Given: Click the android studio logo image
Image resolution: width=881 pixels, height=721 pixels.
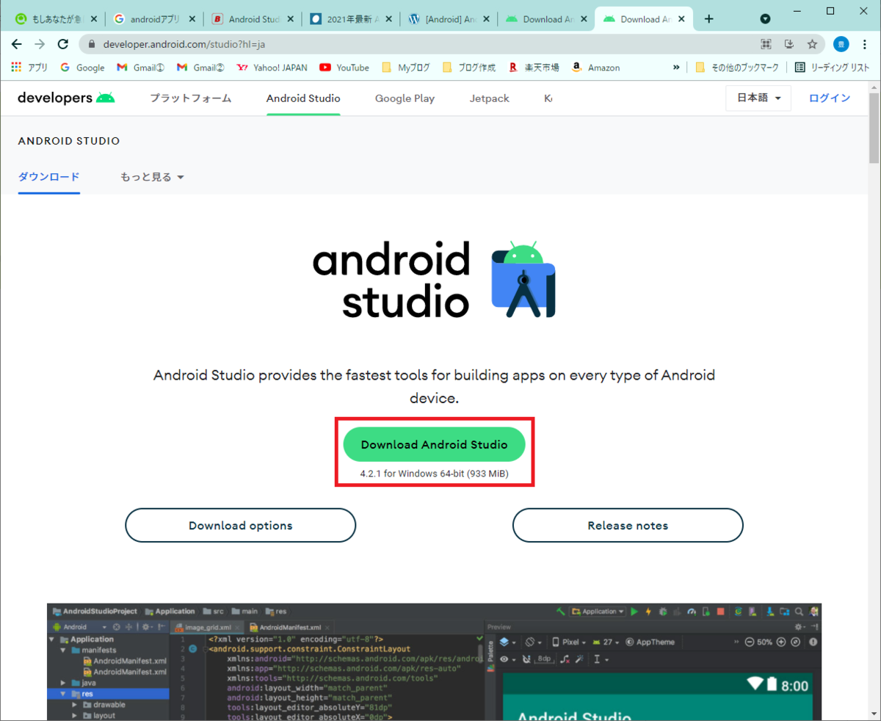Looking at the screenshot, I should click(x=434, y=280).
